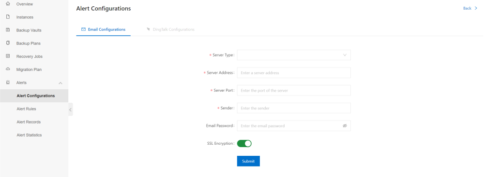
Task: Focus the Sender input field
Action: (294, 108)
